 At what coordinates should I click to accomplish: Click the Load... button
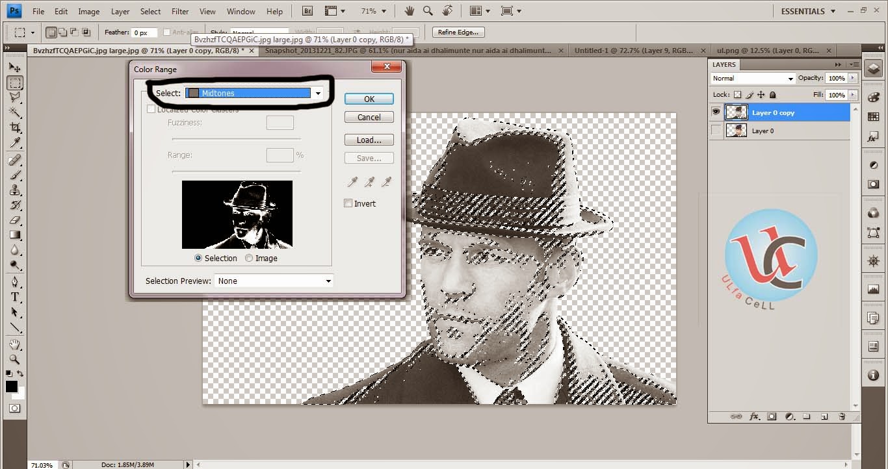369,140
